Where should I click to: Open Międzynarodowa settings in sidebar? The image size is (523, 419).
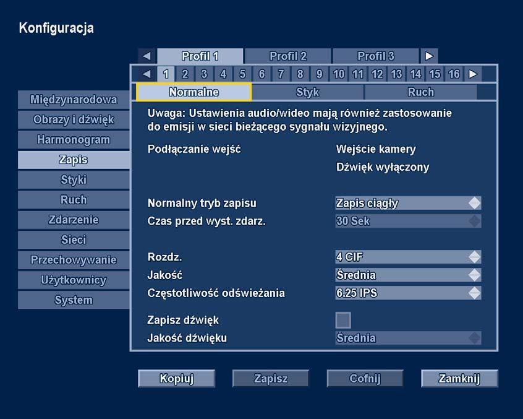click(74, 100)
